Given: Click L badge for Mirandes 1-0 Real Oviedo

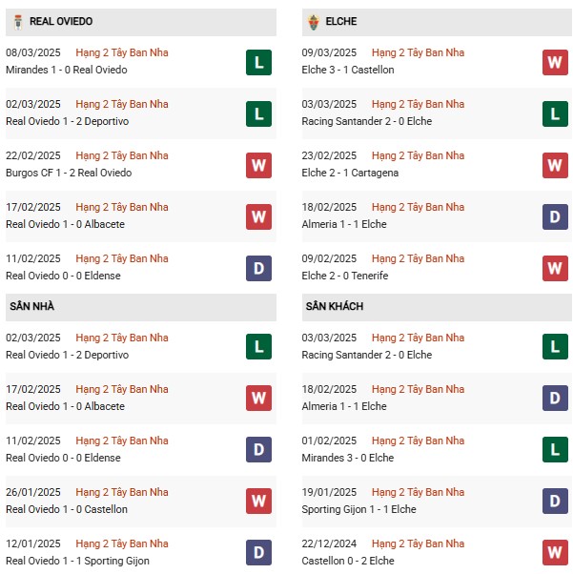Looking at the screenshot, I should click(258, 62).
